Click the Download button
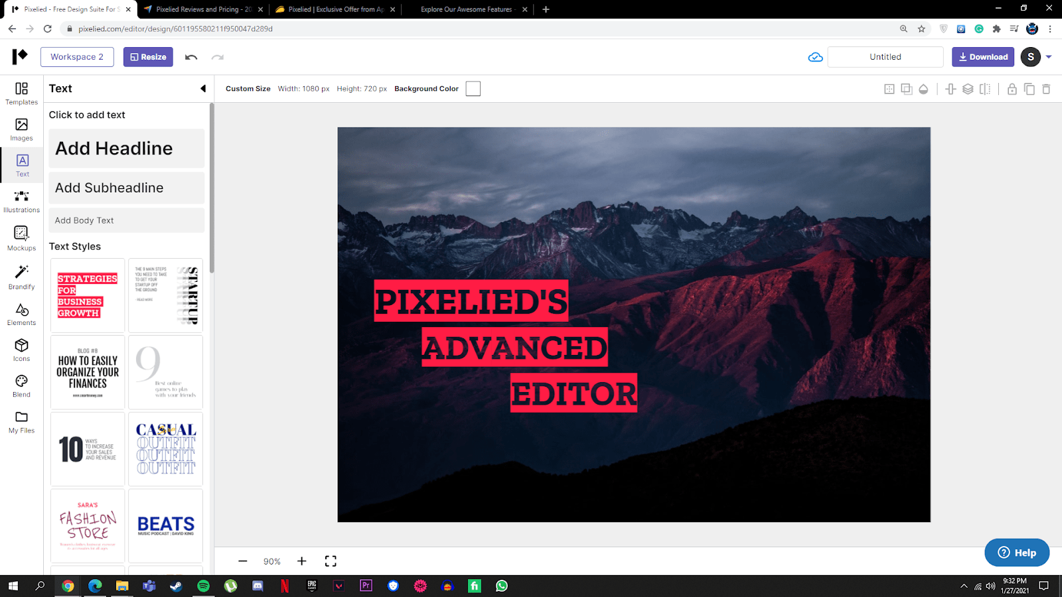Image resolution: width=1062 pixels, height=597 pixels. tap(982, 56)
